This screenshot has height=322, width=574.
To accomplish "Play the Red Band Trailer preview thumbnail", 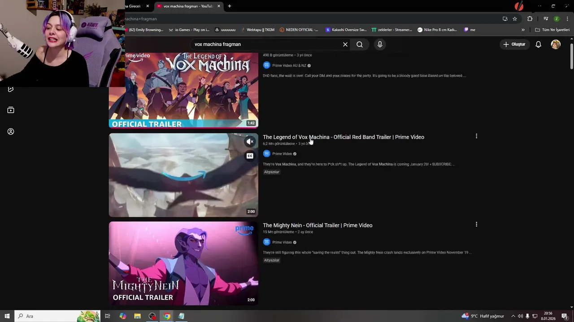I will [x=183, y=175].
